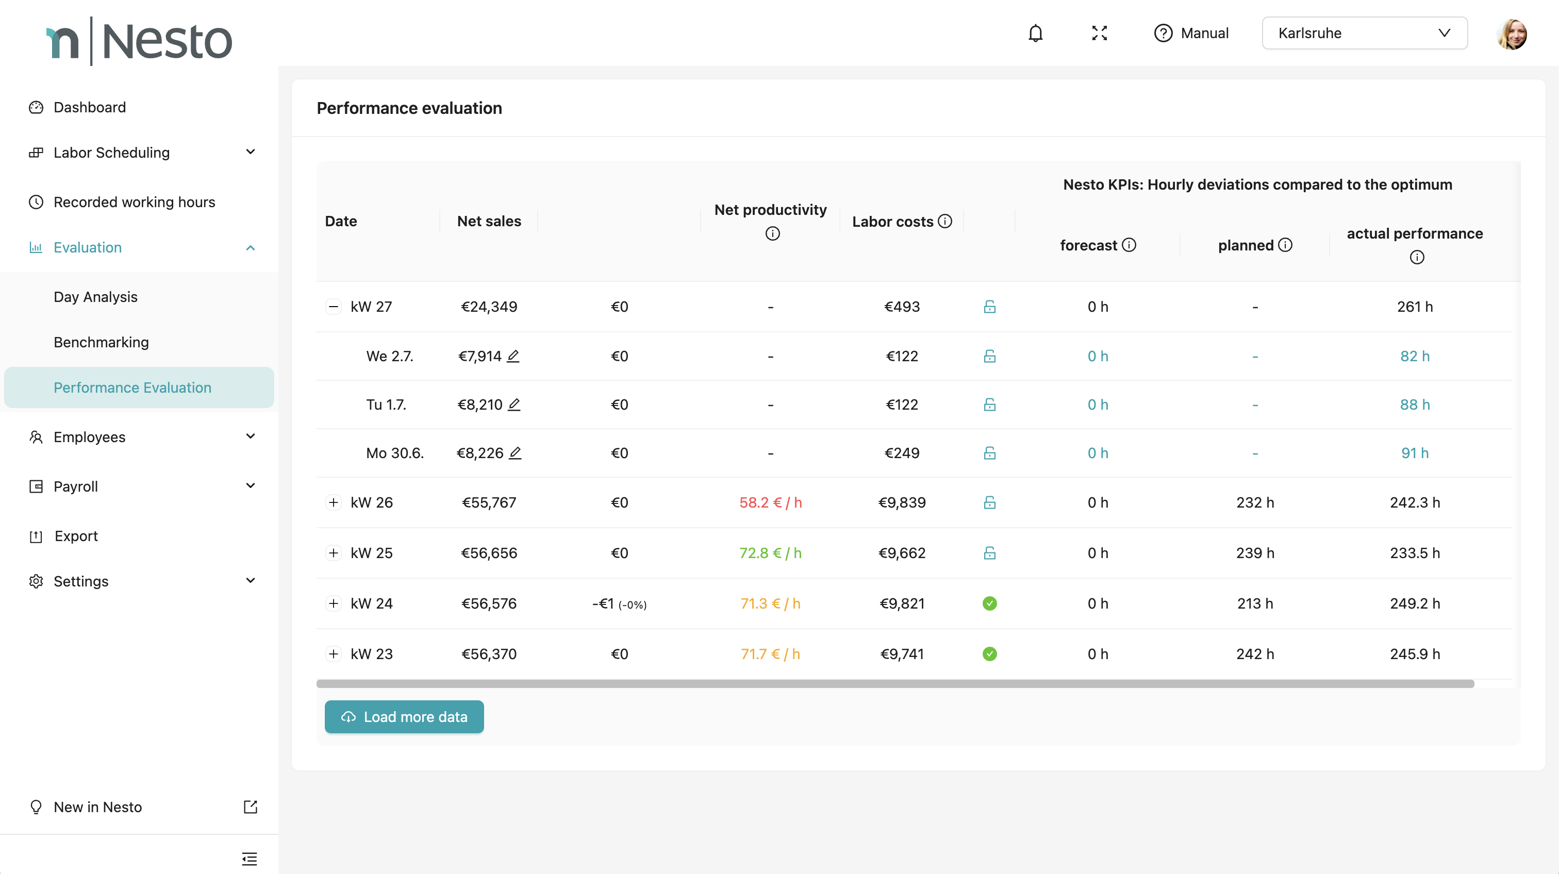This screenshot has height=874, width=1559.
Task: Click the Net productivity info icon
Action: (x=772, y=233)
